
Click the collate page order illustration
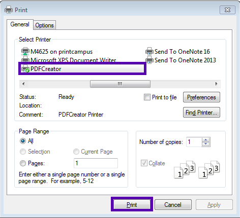tap(197, 169)
